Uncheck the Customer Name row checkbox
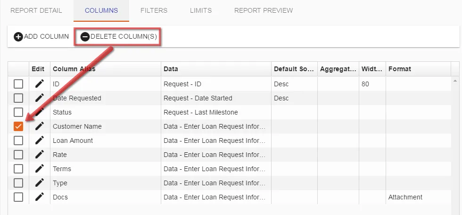Viewport: 462px width, 215px height. [x=18, y=126]
